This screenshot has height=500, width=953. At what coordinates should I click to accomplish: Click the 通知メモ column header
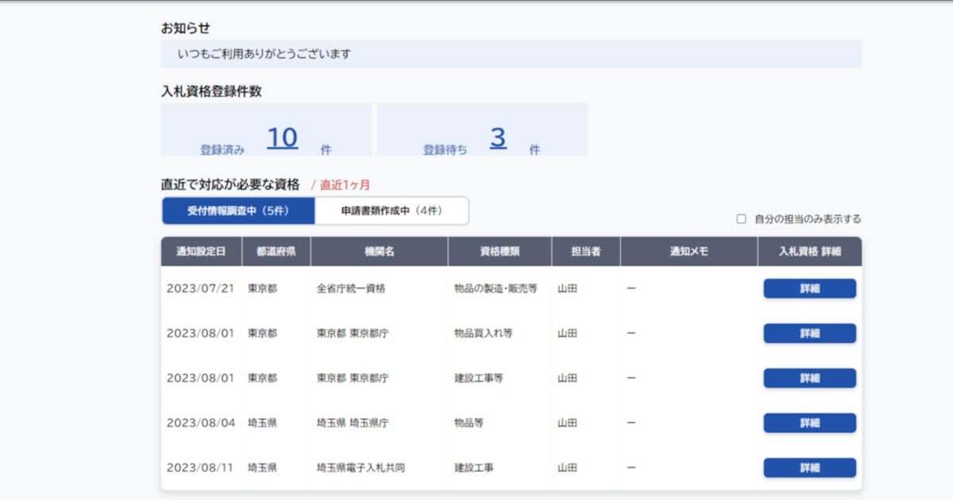689,252
